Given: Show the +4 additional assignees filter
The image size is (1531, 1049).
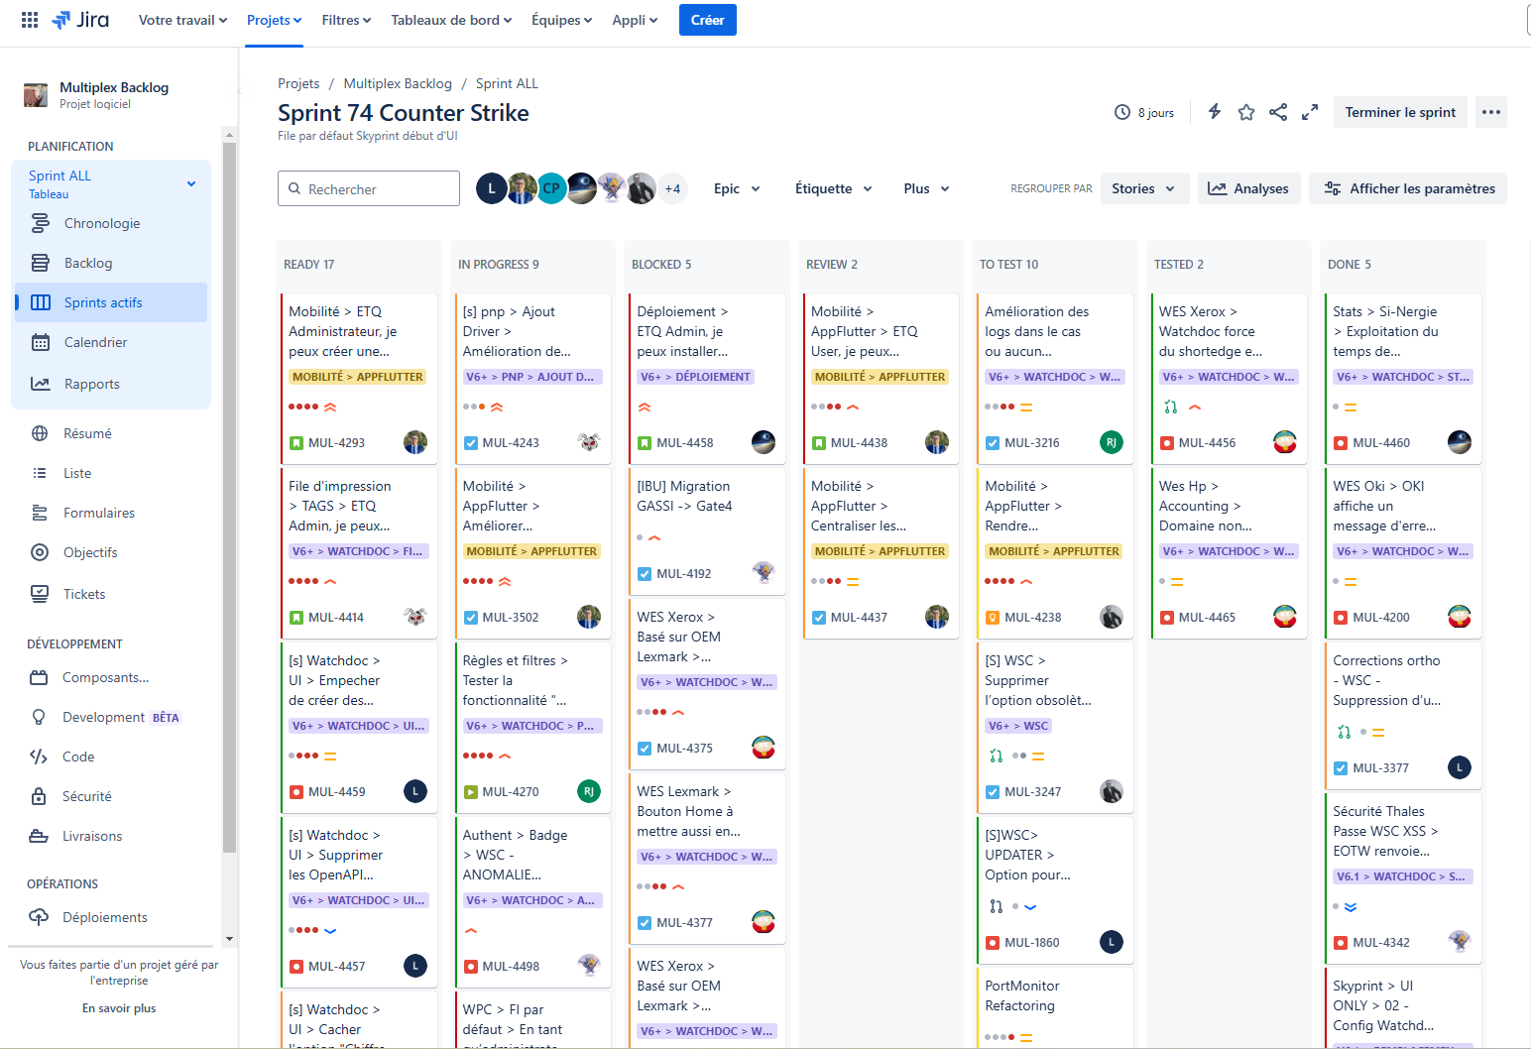Looking at the screenshot, I should click(x=672, y=188).
